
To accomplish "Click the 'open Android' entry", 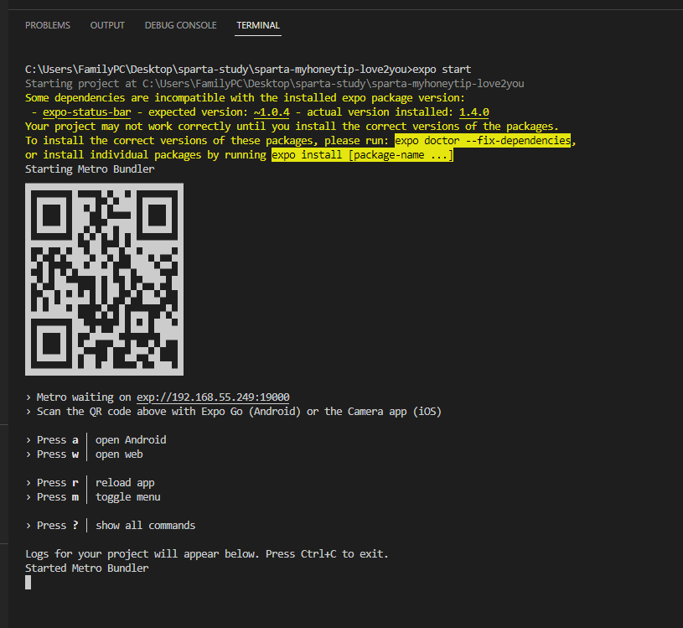I will (x=131, y=439).
